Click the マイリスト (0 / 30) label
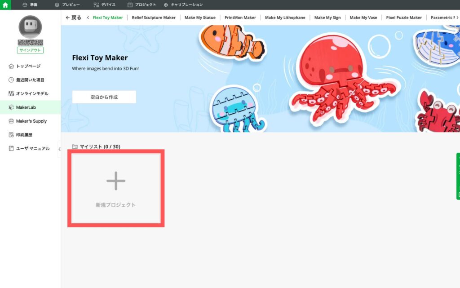Screen dimensions: 460x288 [100, 146]
